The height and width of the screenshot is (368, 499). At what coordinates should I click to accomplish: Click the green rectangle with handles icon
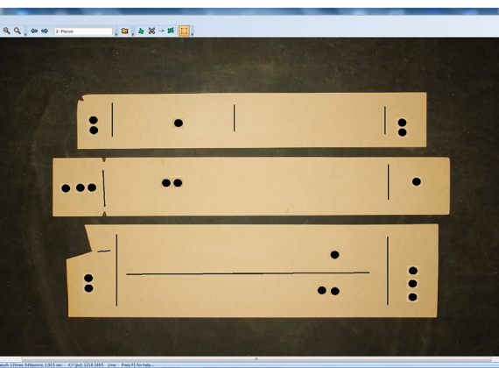(171, 31)
